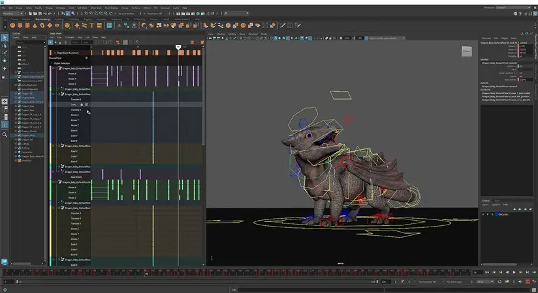Create a polygon sphere from the shelf

(12, 25)
